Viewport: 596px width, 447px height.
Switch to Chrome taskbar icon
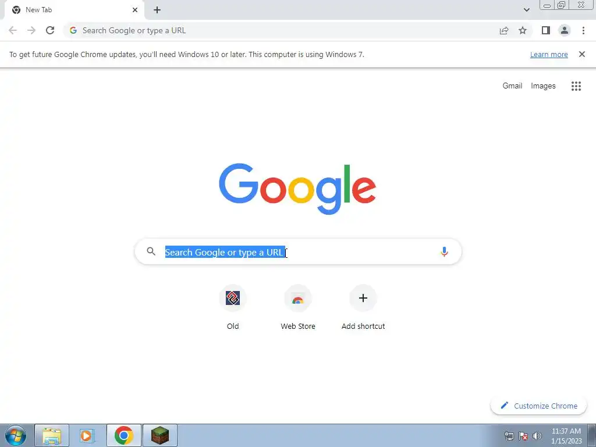click(x=123, y=435)
